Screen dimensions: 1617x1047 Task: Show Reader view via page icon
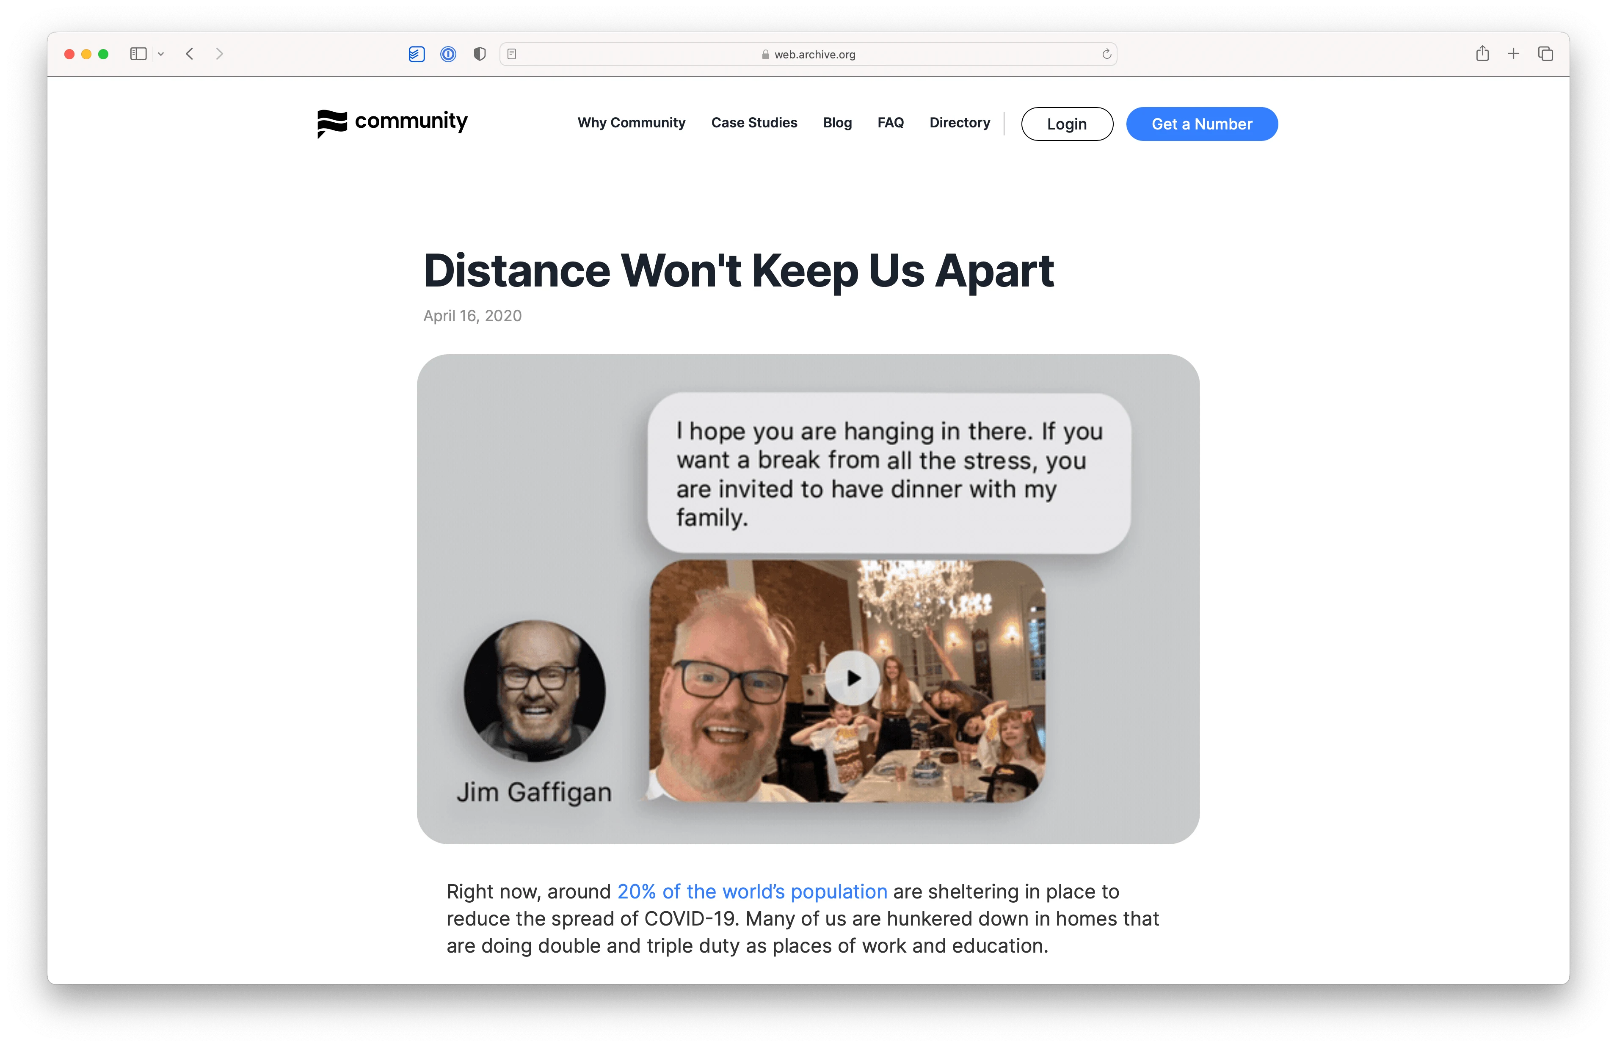pos(512,54)
